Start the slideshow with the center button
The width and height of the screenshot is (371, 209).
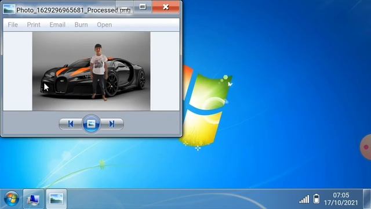[x=92, y=124]
